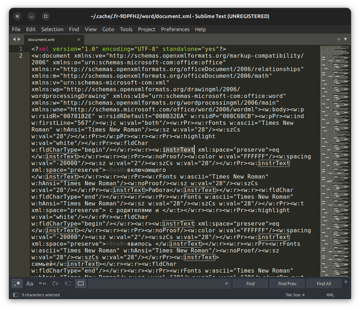Click the minimap code overview

click(335, 161)
